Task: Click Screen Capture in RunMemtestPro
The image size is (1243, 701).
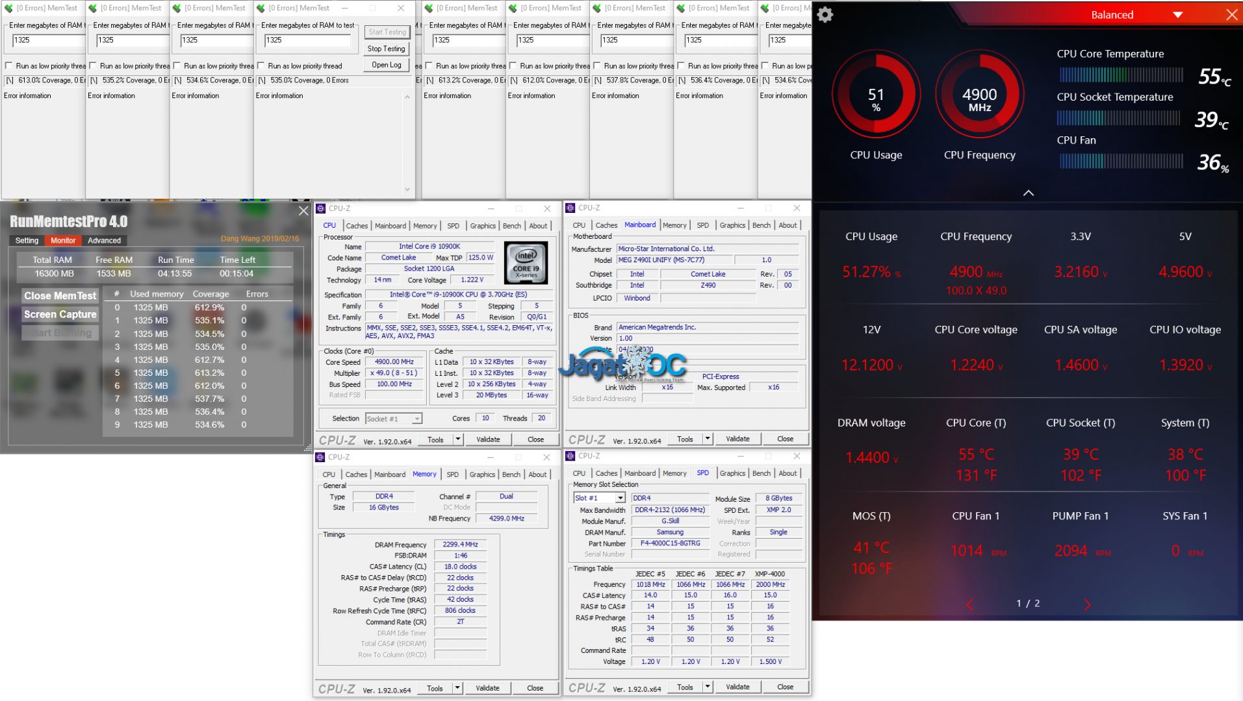Action: click(x=60, y=314)
